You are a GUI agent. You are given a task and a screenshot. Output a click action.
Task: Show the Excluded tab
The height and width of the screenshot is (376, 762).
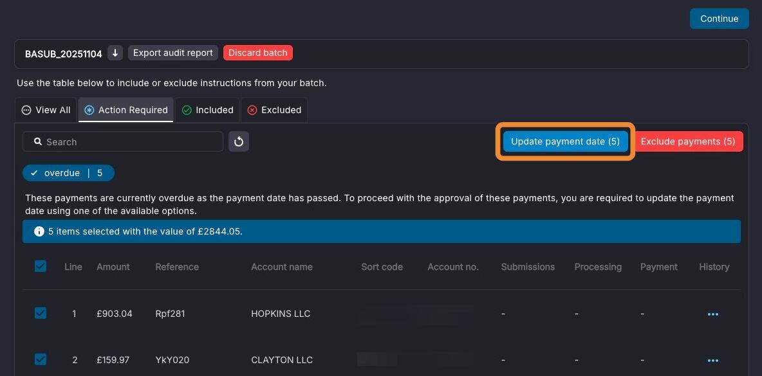tap(275, 110)
